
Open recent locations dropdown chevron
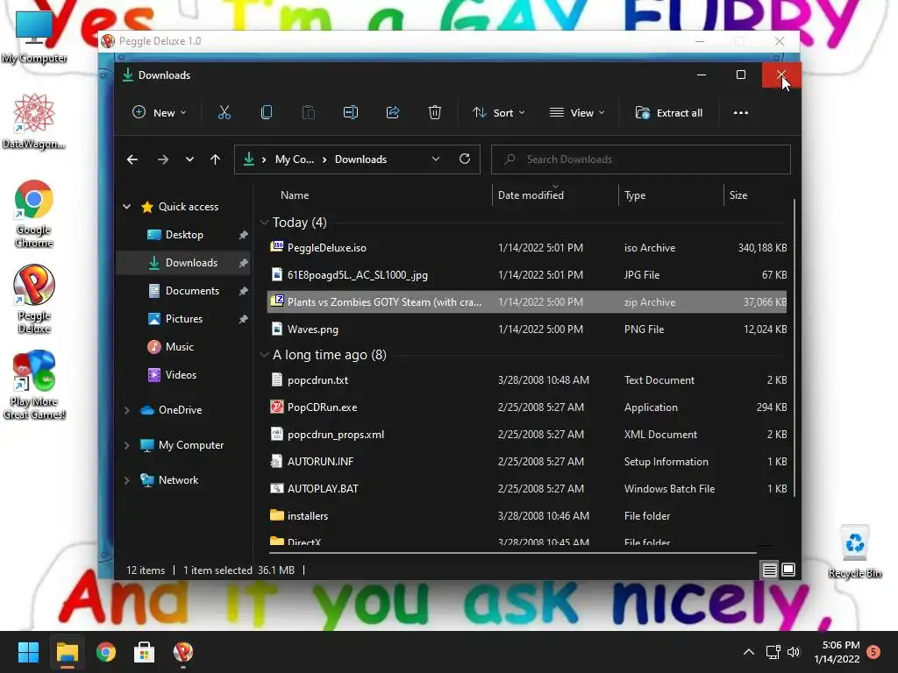click(x=189, y=159)
